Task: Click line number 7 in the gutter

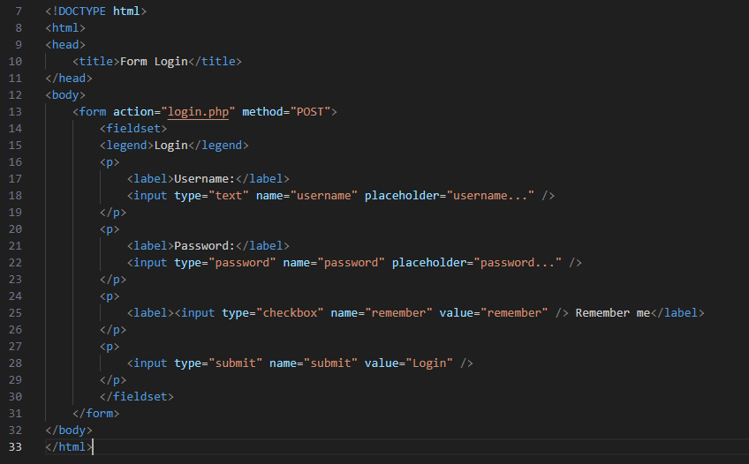Action: [x=19, y=11]
